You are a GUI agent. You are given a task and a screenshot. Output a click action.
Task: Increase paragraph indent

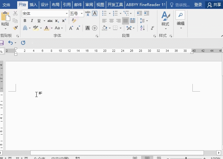pyautogui.click(x=147, y=13)
